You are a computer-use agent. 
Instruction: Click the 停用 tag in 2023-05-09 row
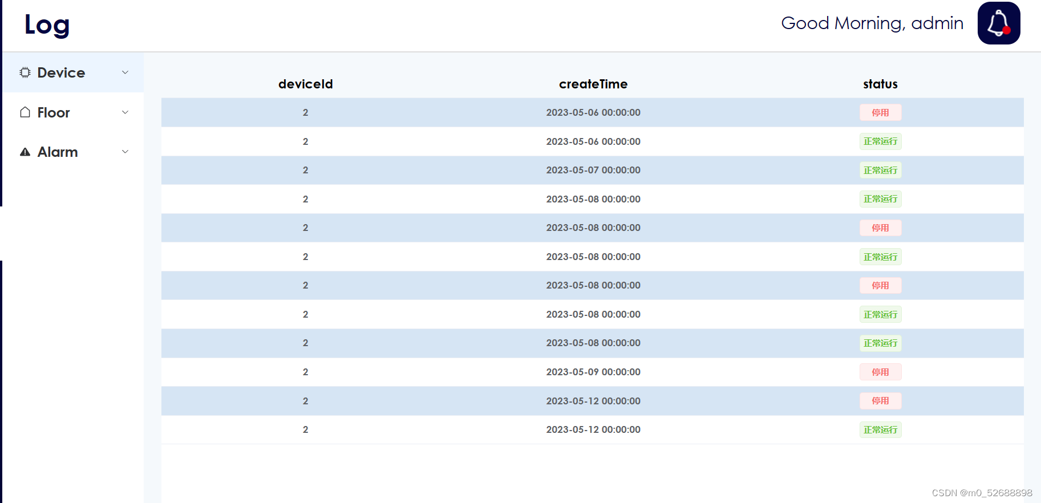pyautogui.click(x=881, y=372)
